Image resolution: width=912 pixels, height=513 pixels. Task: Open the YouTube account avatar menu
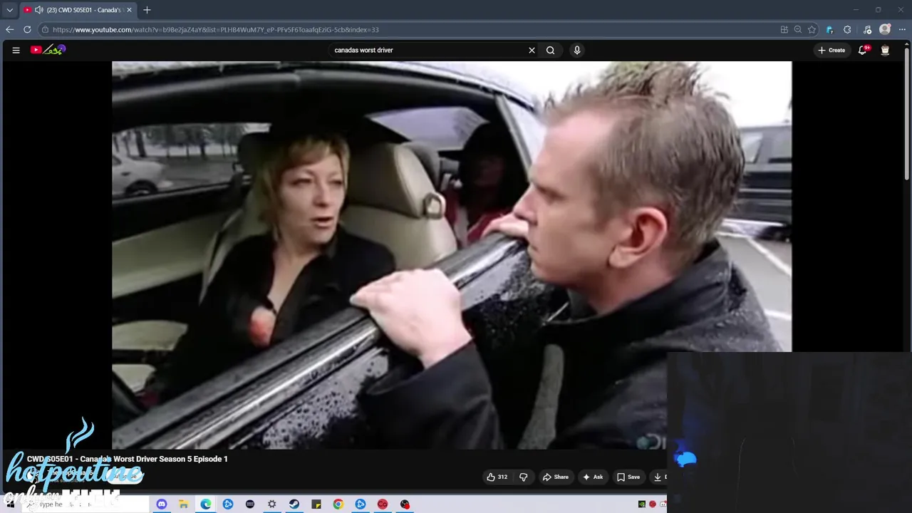885,50
